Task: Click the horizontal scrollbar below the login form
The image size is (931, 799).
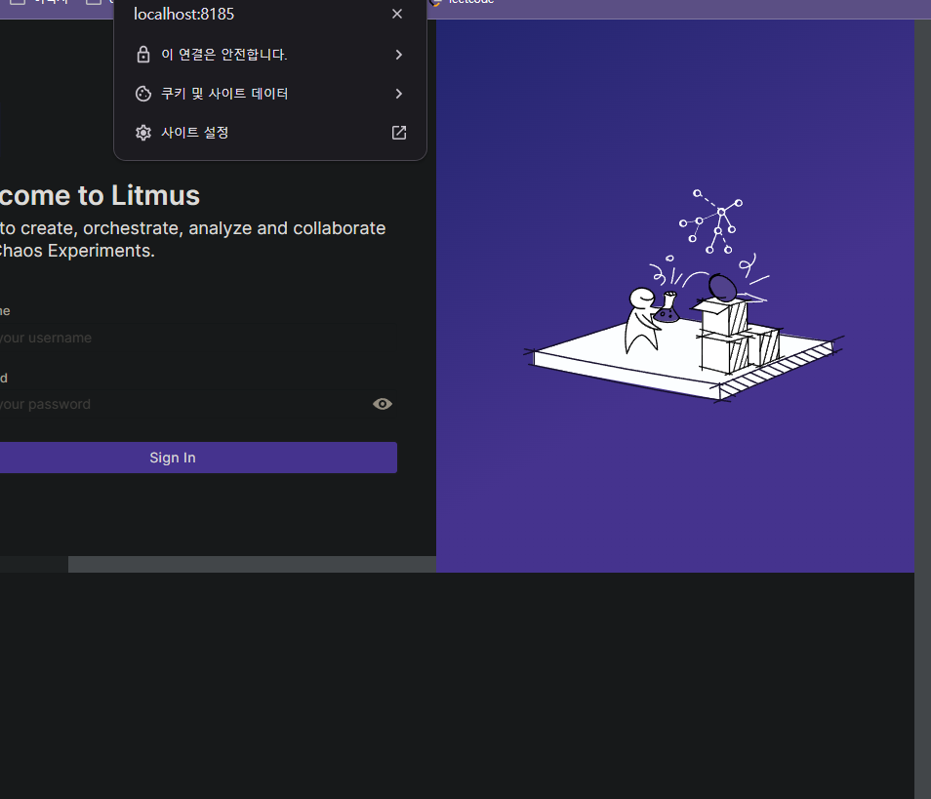Action: tap(252, 565)
